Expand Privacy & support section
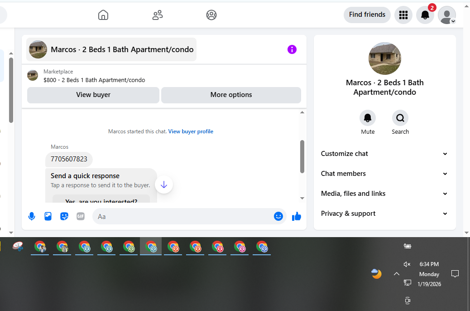Screen dimensions: 470x311 [x=384, y=214]
